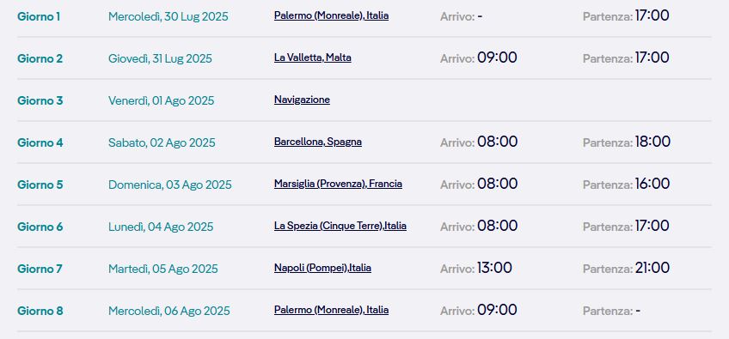Click the date Martedì, 05 Ago 2025

point(162,269)
